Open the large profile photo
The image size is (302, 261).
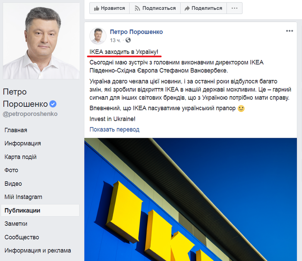tap(41, 41)
